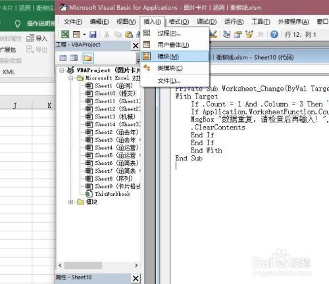329x284 pixels.
Task: Choose 类模块(C) from Insert menu
Action: (x=174, y=68)
